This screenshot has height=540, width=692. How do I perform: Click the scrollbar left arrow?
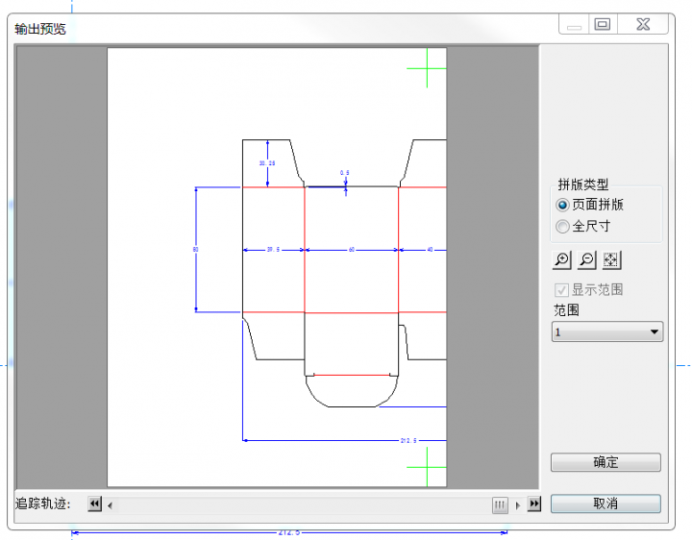[110, 504]
